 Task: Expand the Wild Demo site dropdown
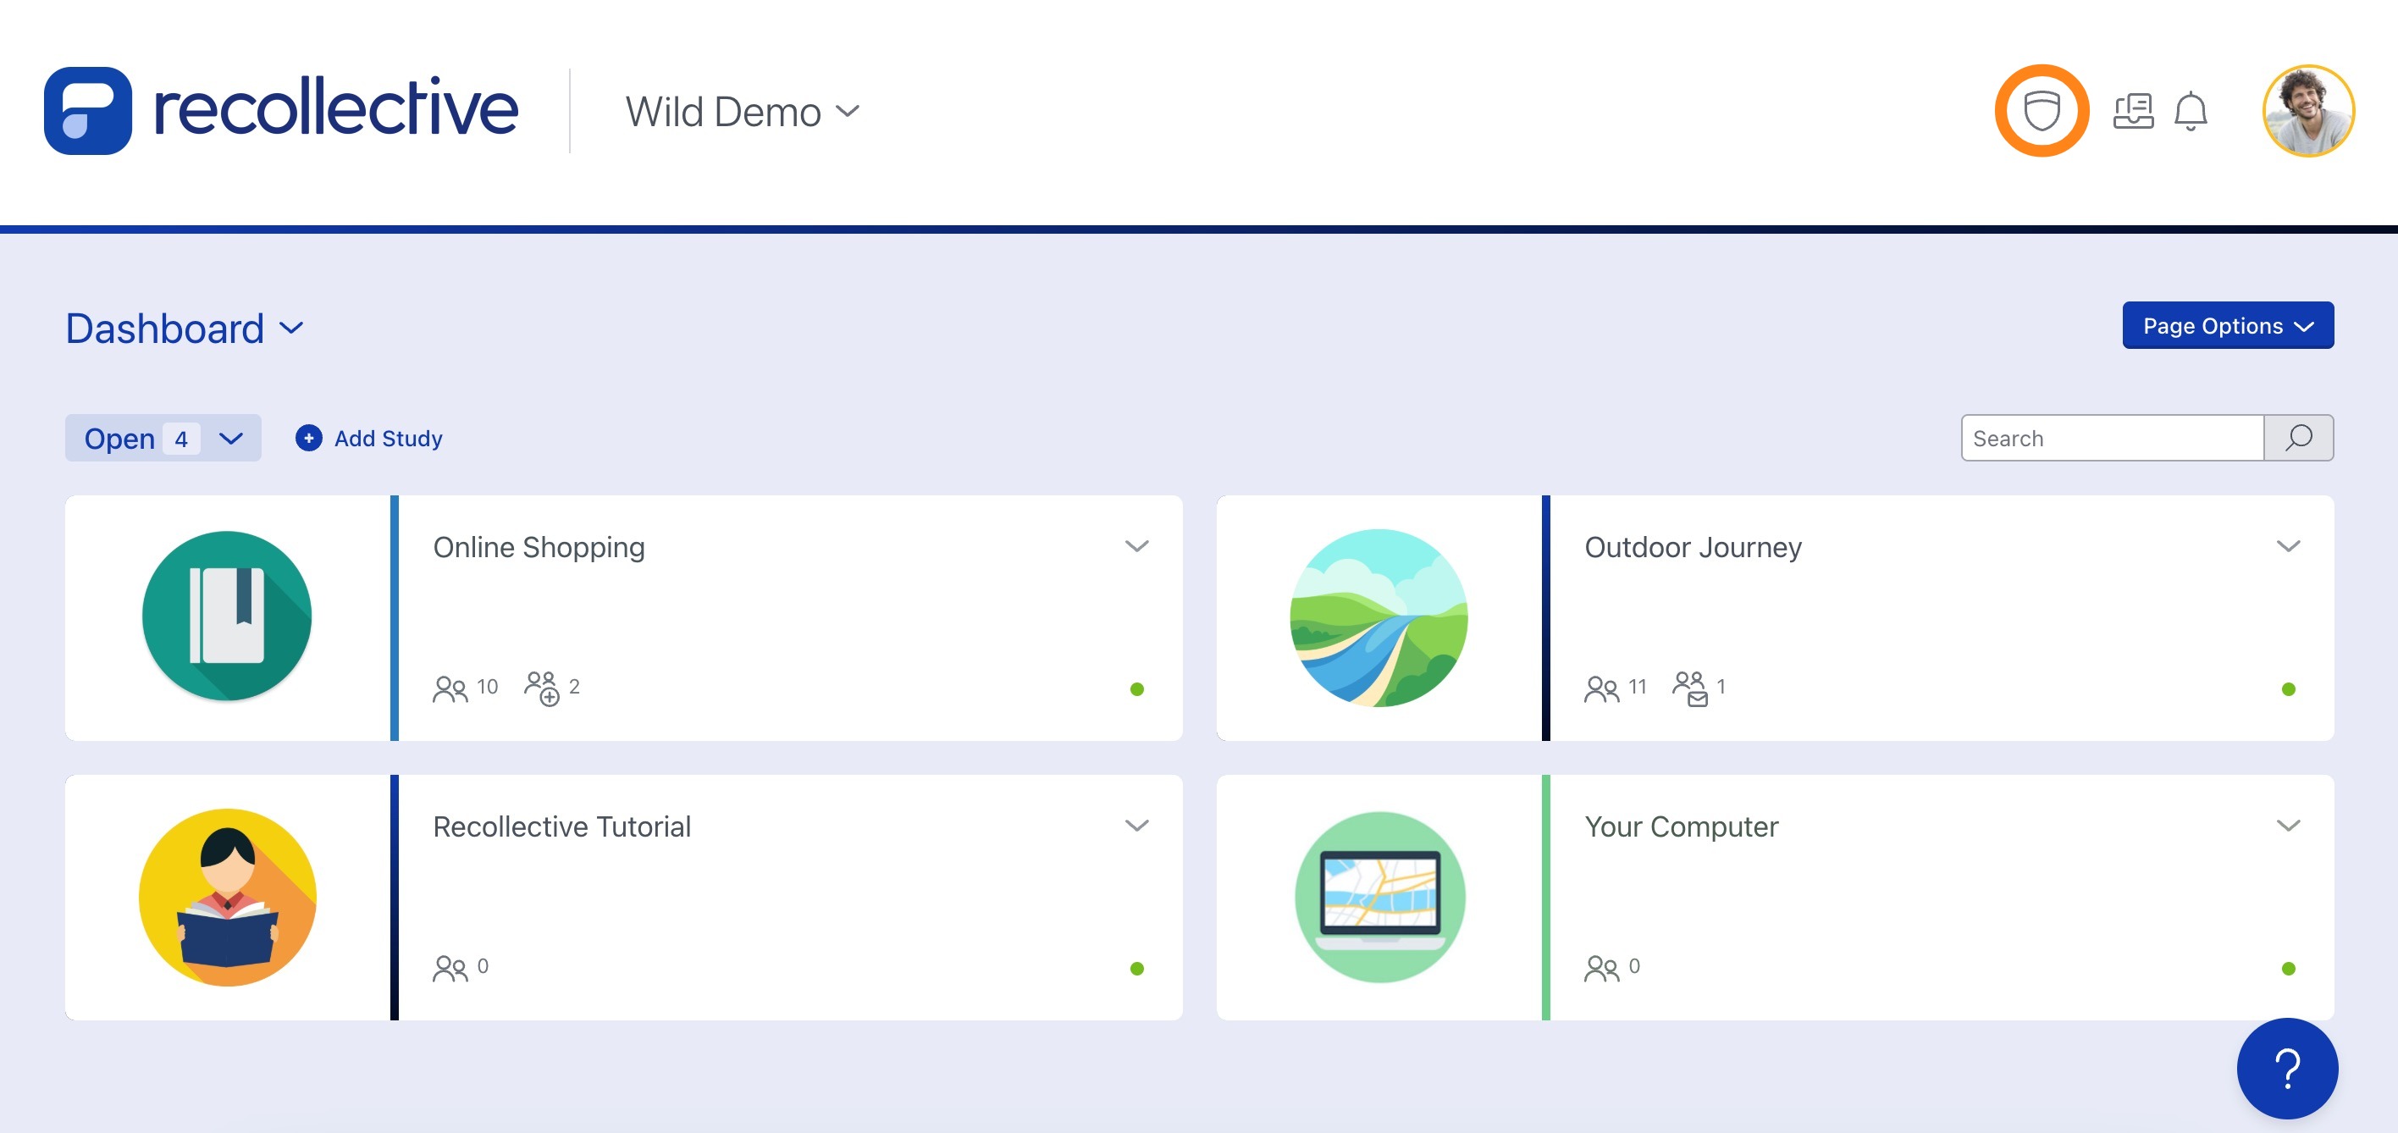click(x=743, y=112)
